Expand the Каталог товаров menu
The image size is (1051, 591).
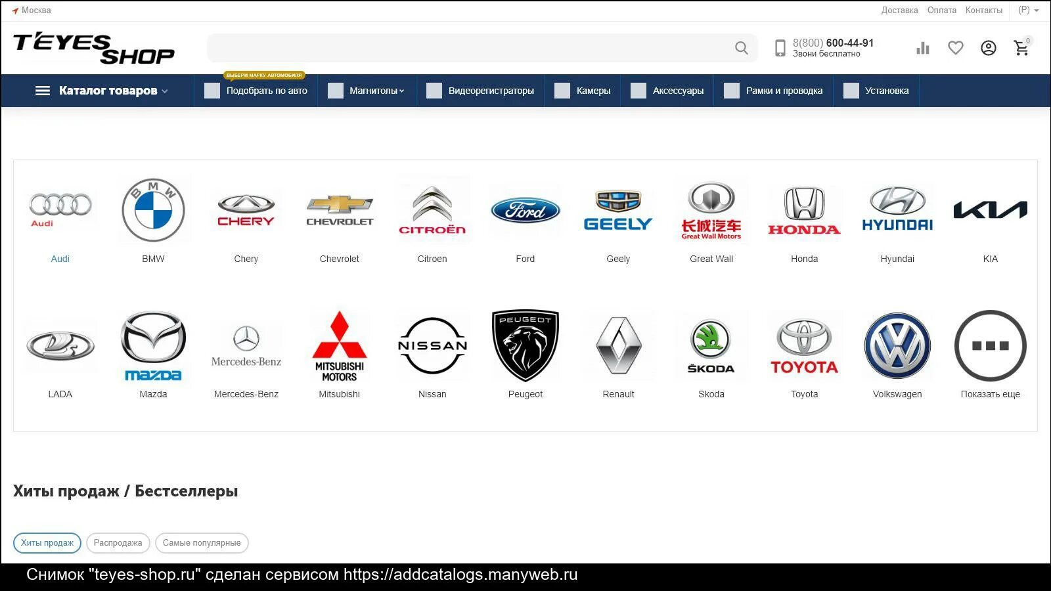102,91
